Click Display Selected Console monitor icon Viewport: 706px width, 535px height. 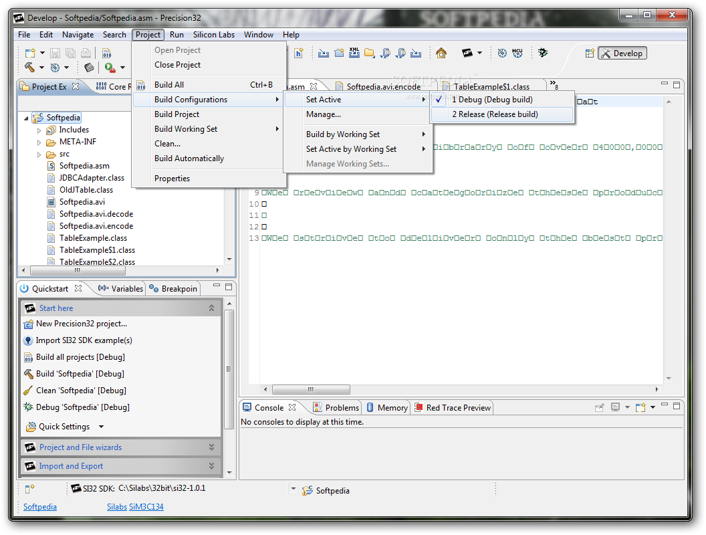tap(616, 407)
